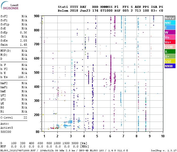This screenshot has width=177, height=152.
Task: Click the 500 km height axis label
Action: click(x=37, y=72)
